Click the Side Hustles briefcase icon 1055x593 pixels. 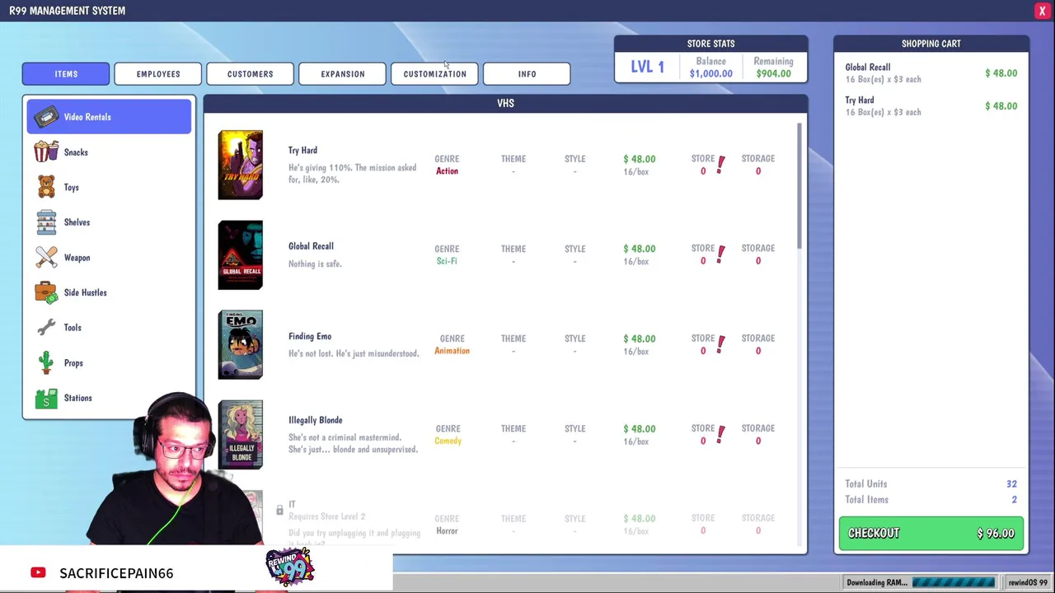[46, 292]
